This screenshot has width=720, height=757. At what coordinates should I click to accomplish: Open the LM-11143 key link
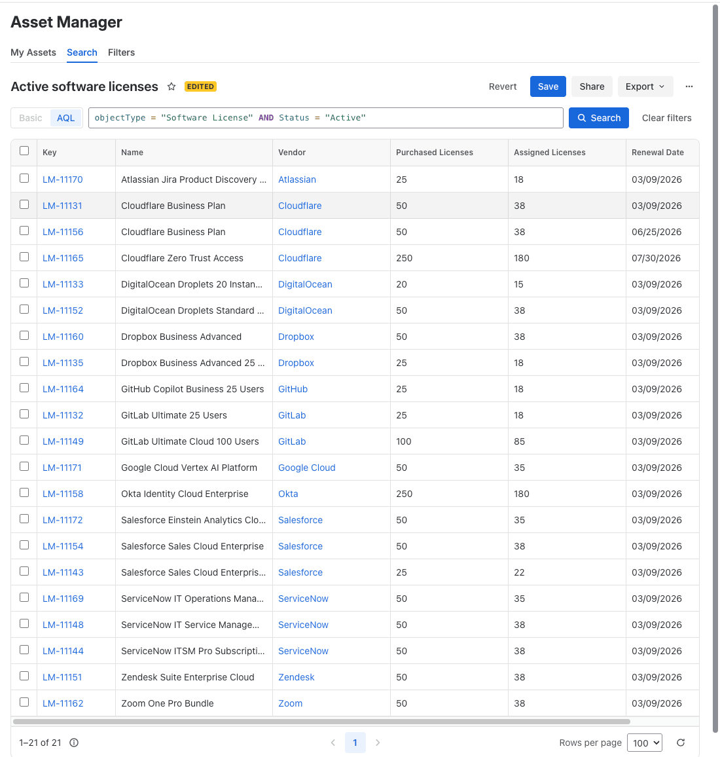pos(63,572)
